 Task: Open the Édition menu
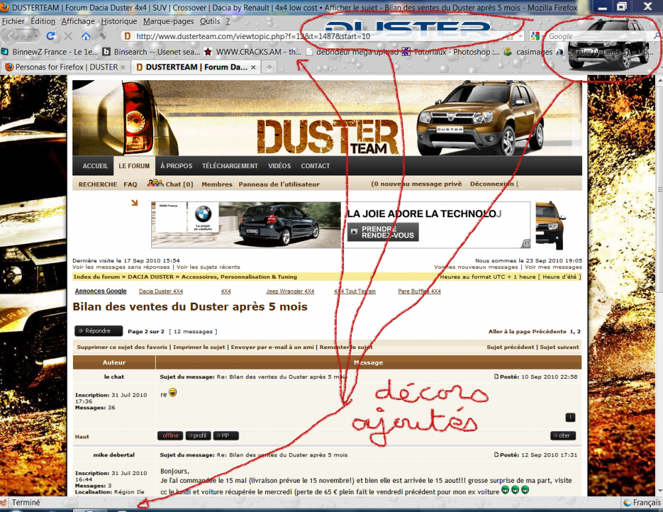point(42,21)
